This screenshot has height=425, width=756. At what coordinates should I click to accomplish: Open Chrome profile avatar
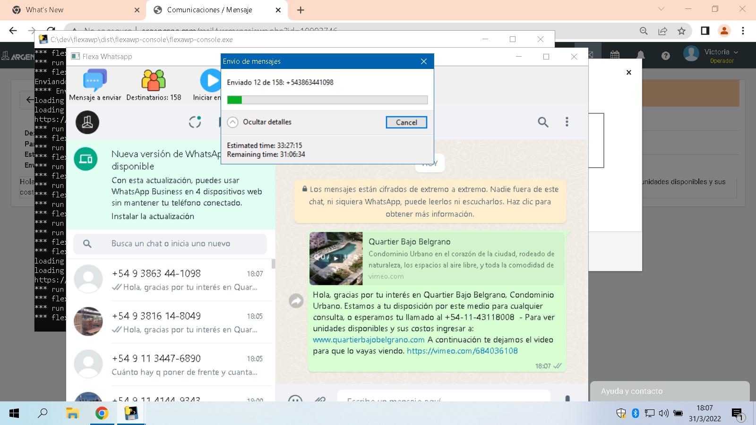click(x=724, y=31)
